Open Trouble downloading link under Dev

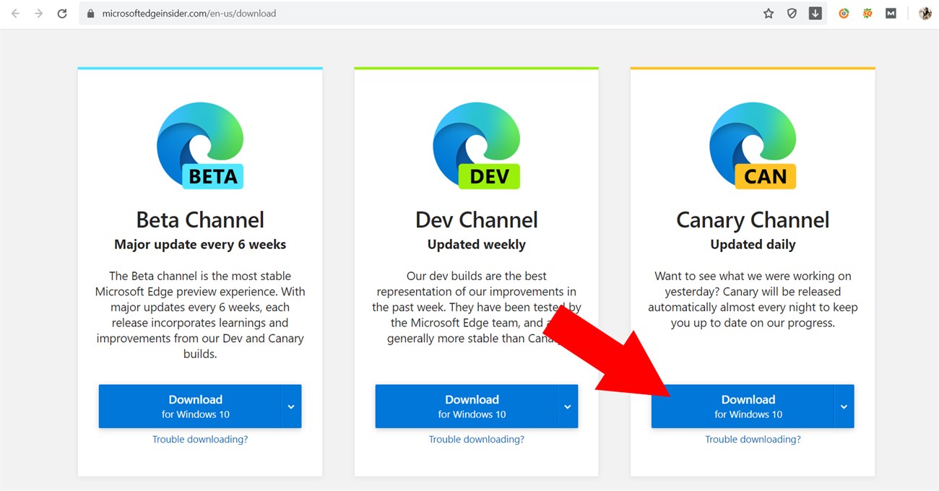tap(477, 439)
